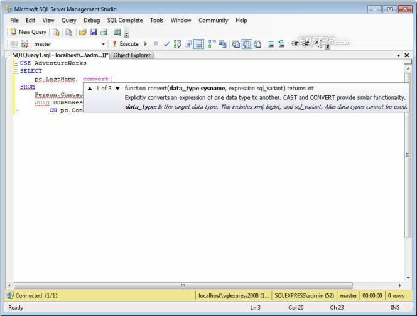Open the Query menu
Image resolution: width=417 pixels, height=316 pixels.
(69, 21)
